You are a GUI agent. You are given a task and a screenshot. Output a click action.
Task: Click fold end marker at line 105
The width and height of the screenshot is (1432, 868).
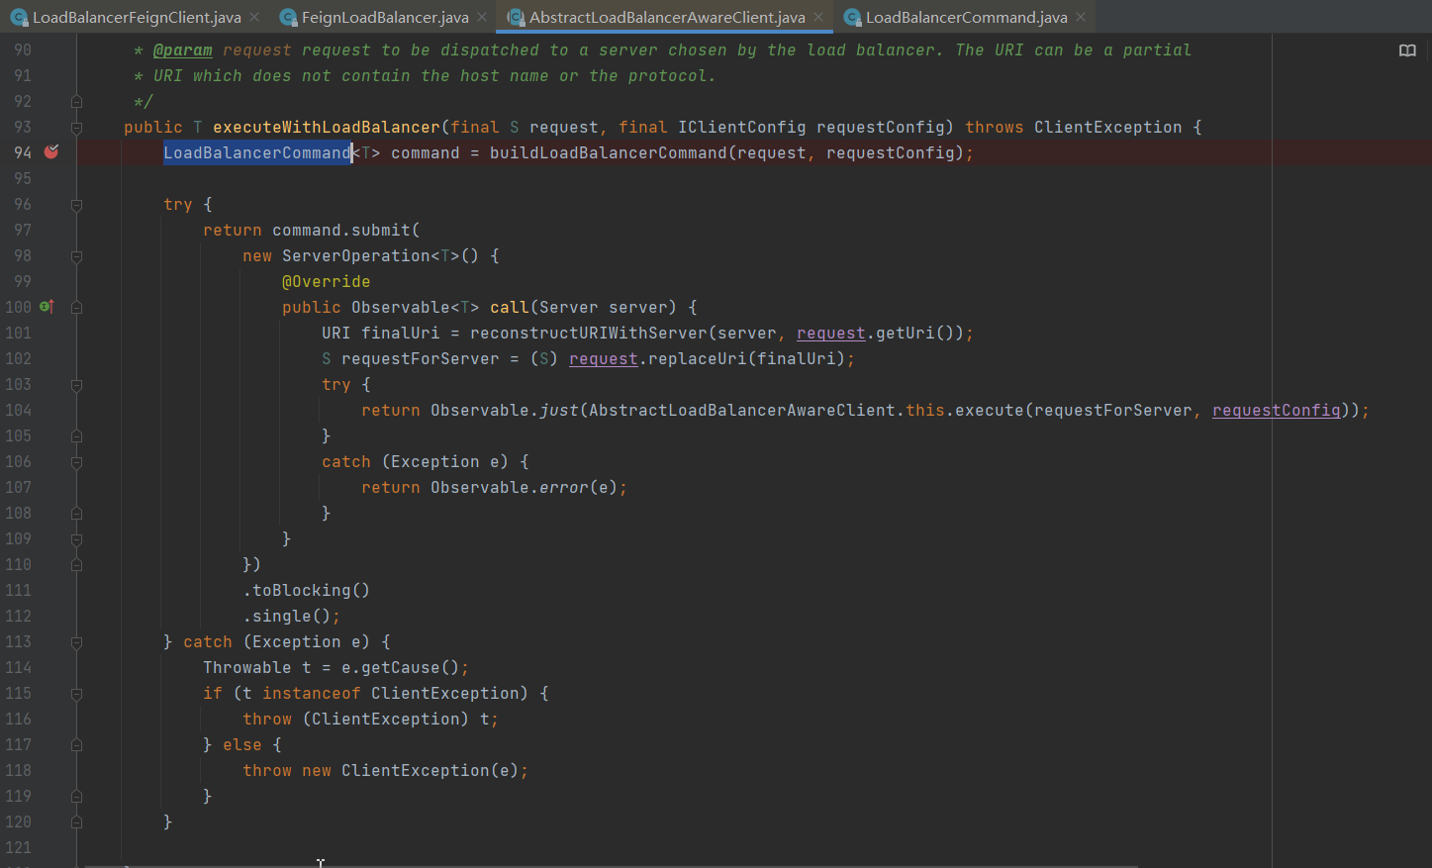pyautogui.click(x=76, y=435)
